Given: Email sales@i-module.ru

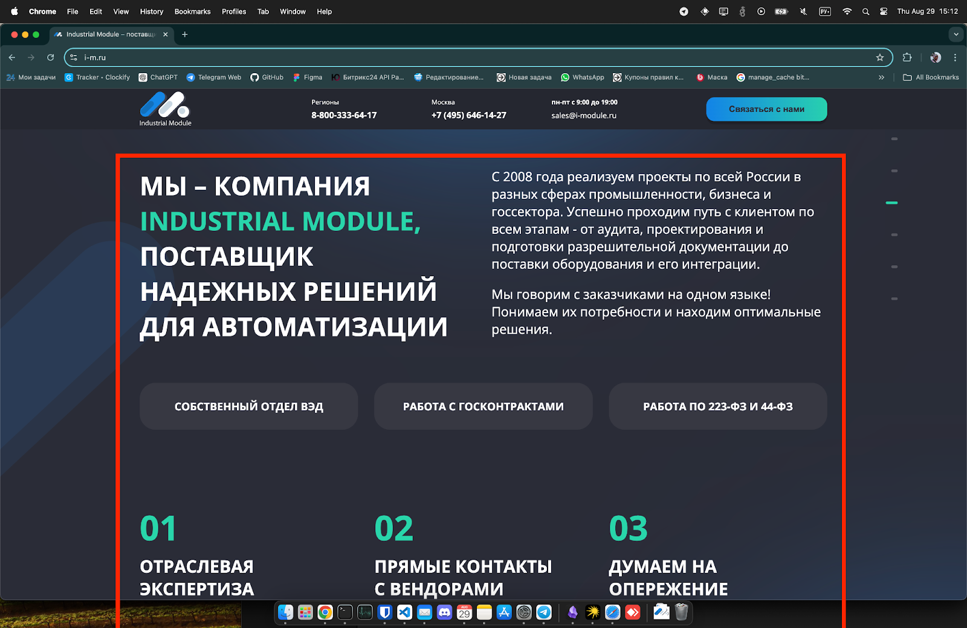Looking at the screenshot, I should tap(584, 115).
